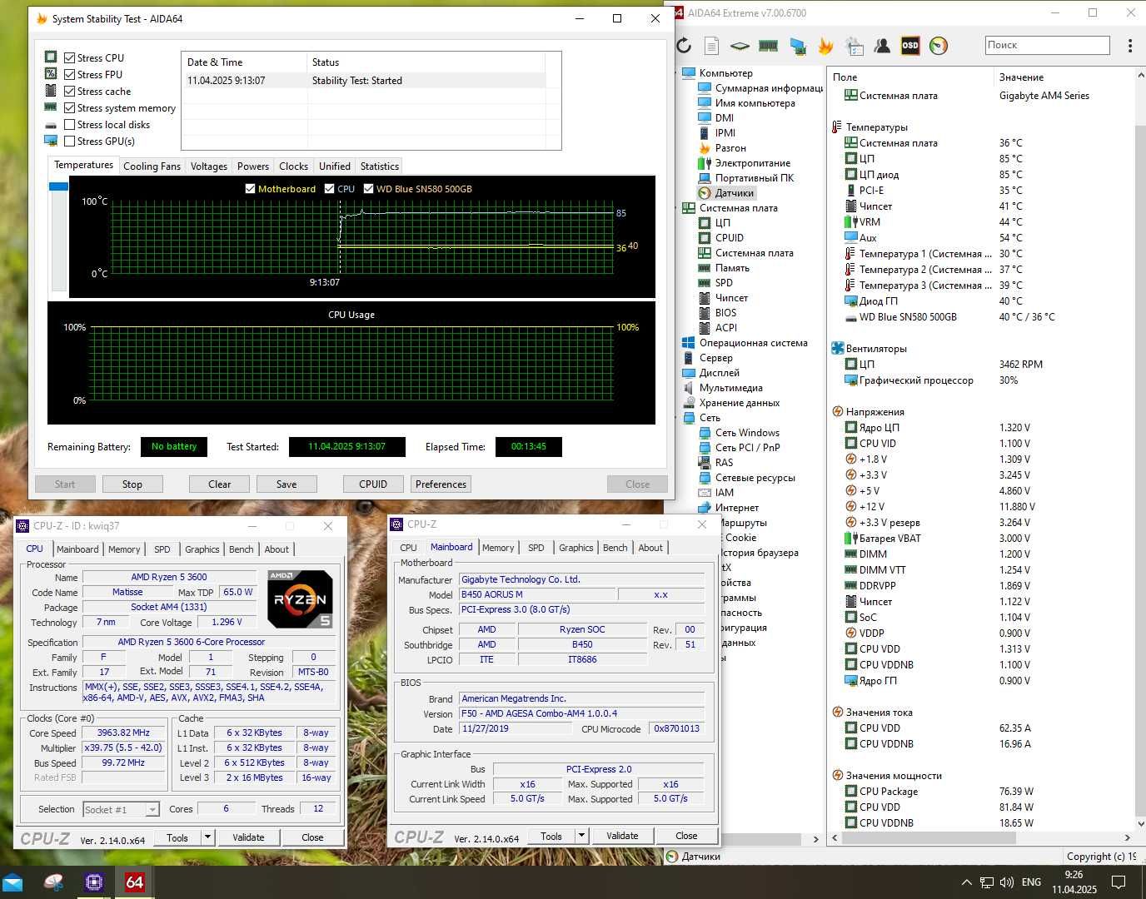The image size is (1146, 899).
Task: Switch to the Clocks tab
Action: (294, 166)
